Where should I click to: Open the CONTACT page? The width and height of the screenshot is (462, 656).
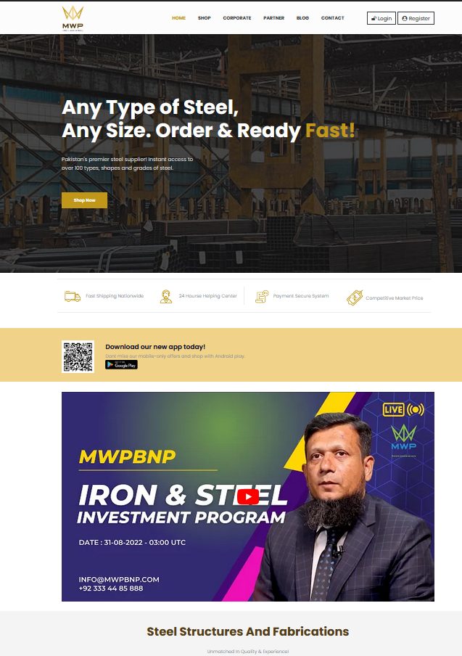coord(332,18)
